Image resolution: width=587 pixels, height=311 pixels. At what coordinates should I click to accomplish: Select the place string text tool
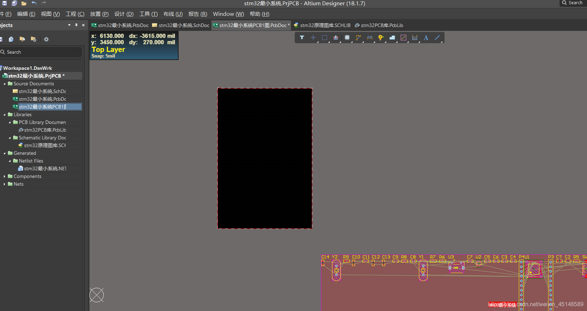tap(426, 38)
